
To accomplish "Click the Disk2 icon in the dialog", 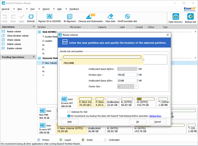I will (64, 99).
